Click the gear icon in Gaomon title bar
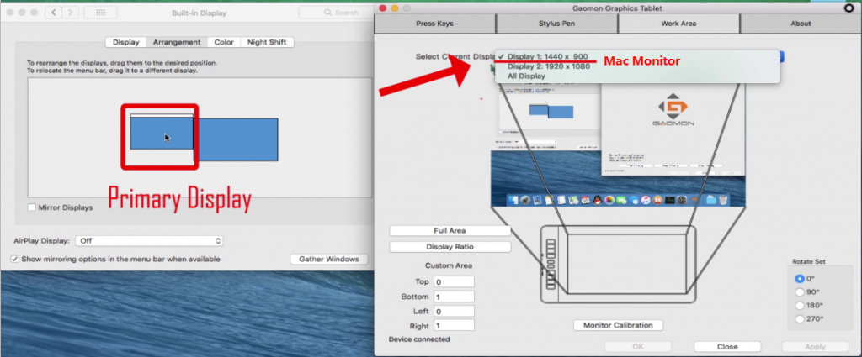 [x=848, y=8]
